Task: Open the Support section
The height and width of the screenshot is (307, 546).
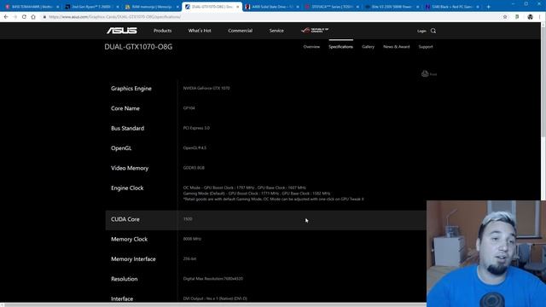Action: [x=426, y=47]
